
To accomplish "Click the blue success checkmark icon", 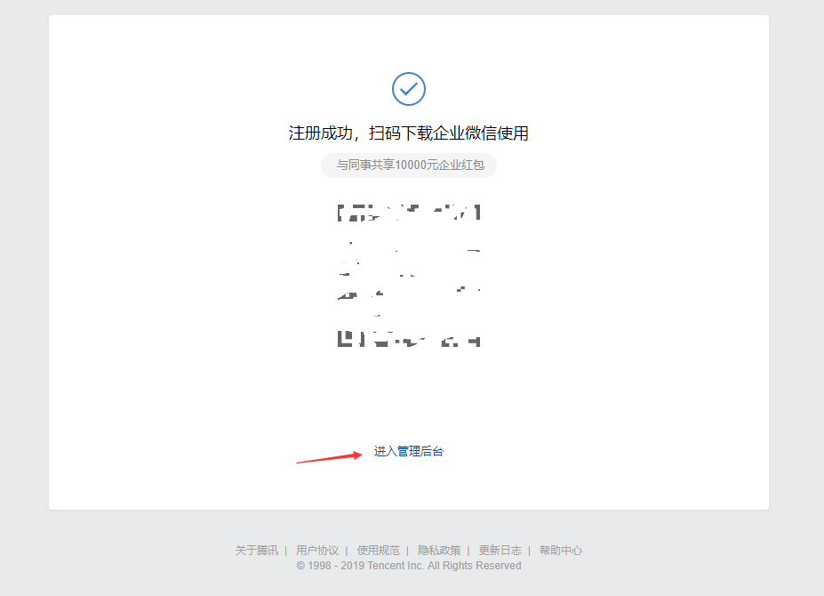I will pos(408,89).
